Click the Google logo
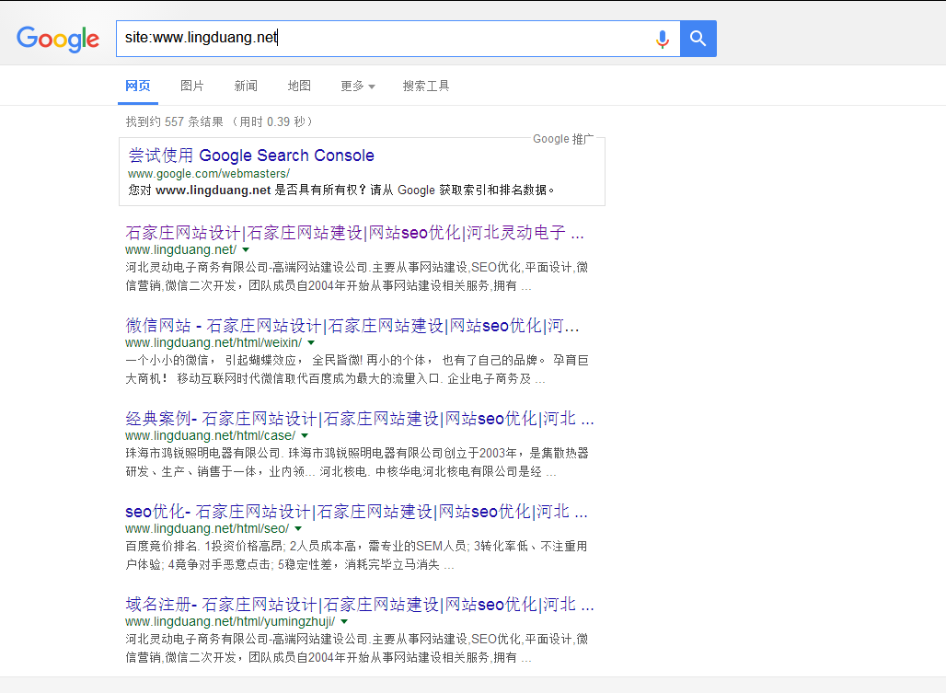Viewport: 946px width, 693px height. tap(58, 40)
